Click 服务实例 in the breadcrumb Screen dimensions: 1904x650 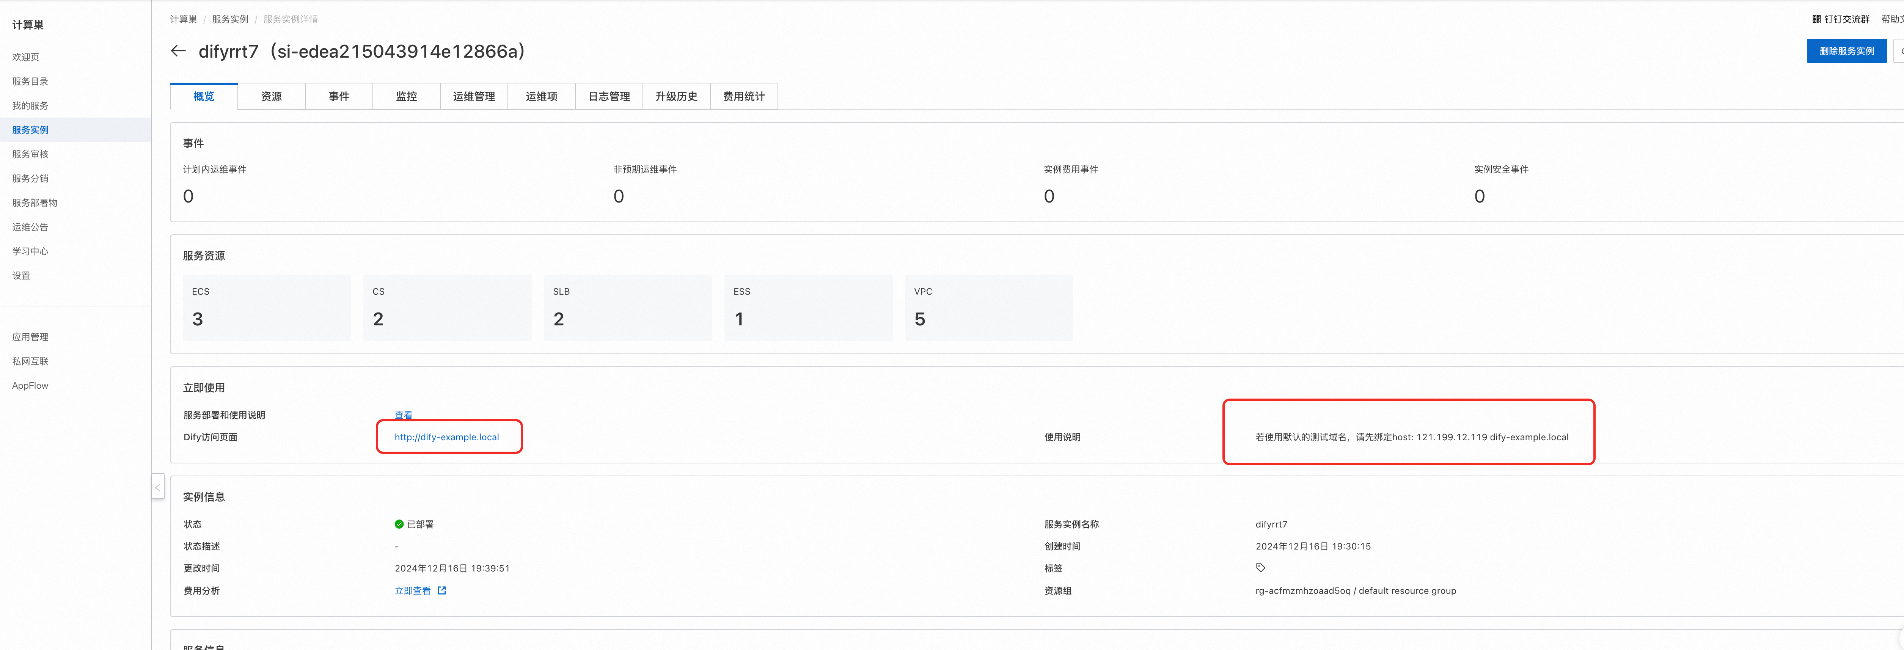(x=230, y=19)
